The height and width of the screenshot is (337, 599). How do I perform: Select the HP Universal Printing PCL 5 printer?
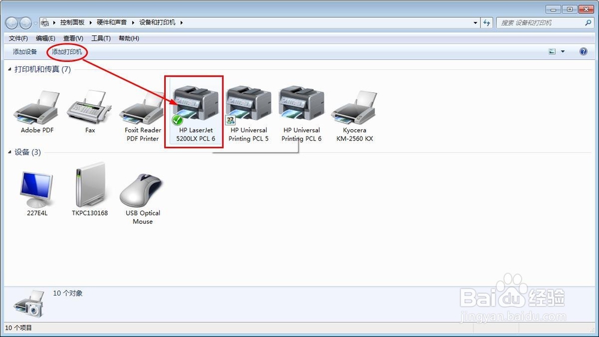[249, 104]
